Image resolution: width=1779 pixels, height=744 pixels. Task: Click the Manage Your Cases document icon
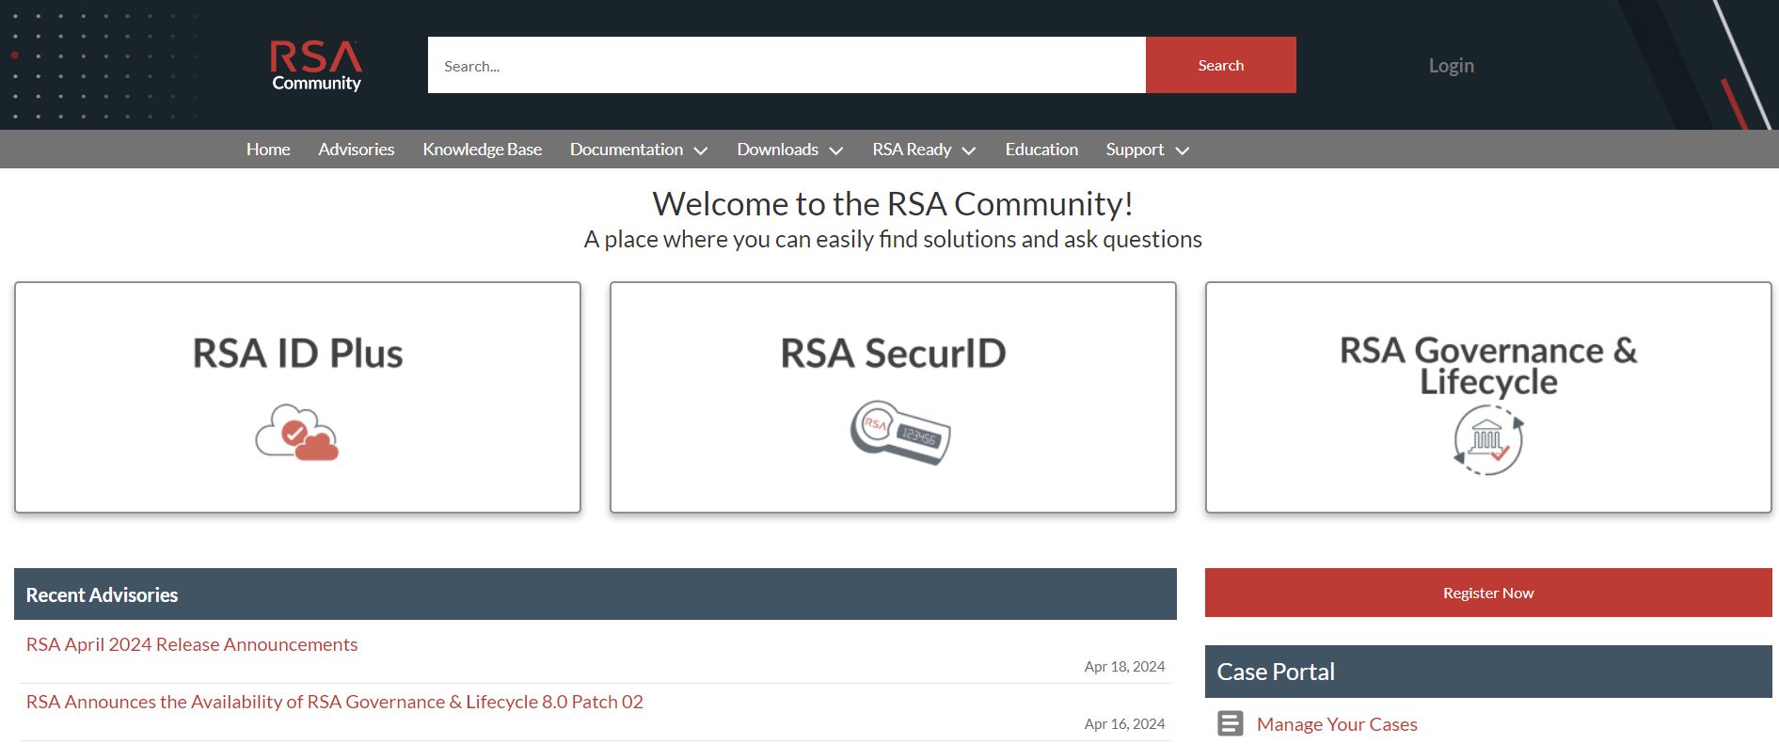(1231, 723)
